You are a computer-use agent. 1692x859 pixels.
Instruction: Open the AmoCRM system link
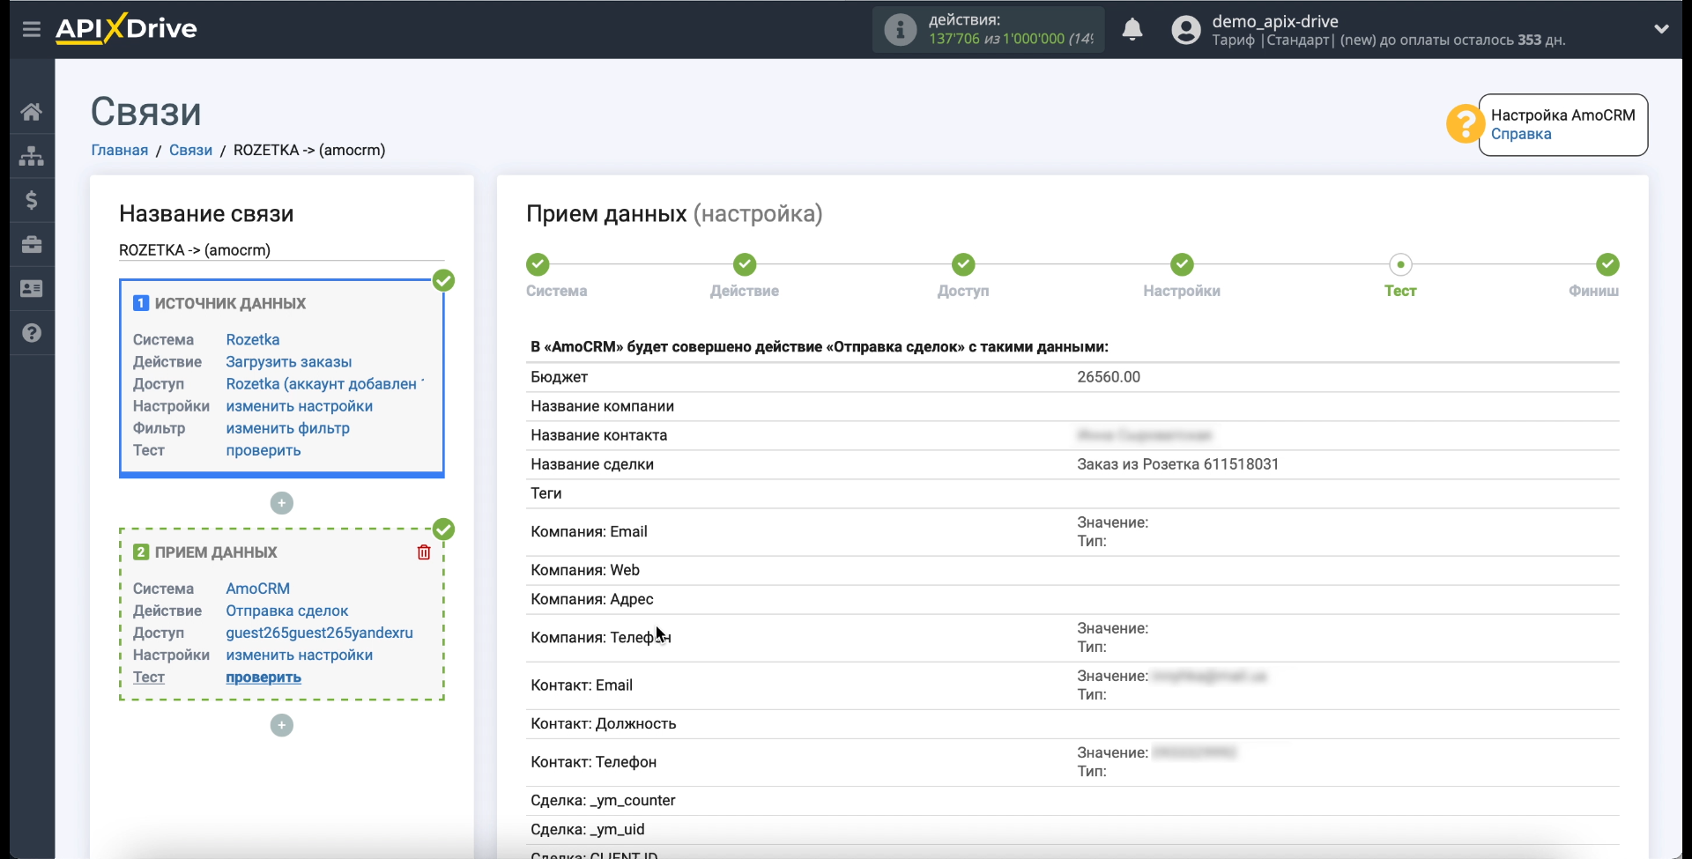258,589
